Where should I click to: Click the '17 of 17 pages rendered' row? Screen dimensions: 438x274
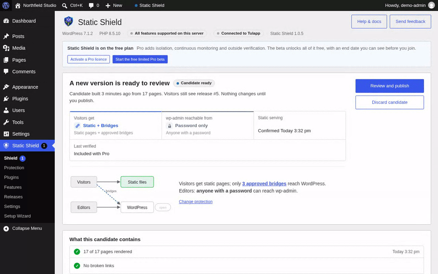click(x=246, y=252)
